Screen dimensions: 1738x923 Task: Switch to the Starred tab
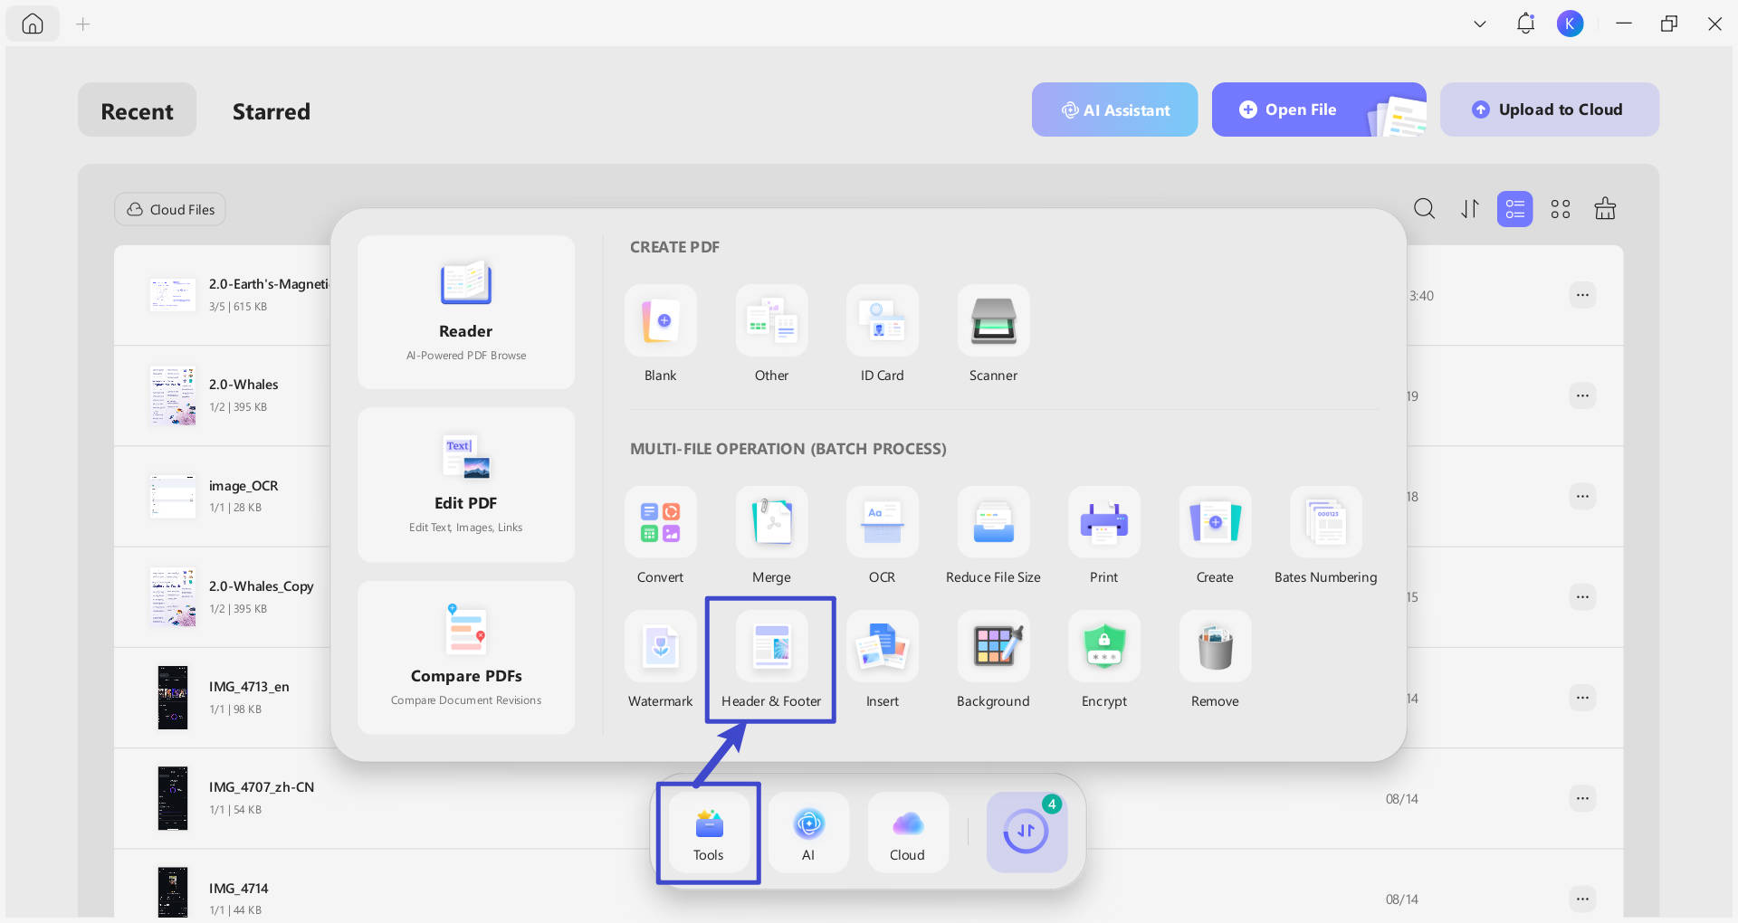click(271, 110)
